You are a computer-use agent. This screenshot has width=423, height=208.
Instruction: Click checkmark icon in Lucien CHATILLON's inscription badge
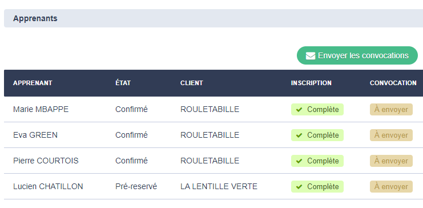[x=299, y=187]
